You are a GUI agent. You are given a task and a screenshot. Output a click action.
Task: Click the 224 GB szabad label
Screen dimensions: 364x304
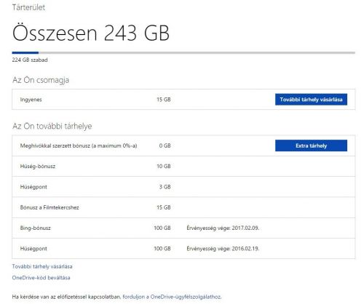(x=30, y=60)
